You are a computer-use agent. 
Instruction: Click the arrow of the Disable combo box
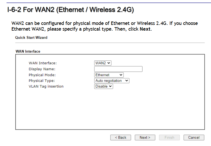[x=110, y=86]
